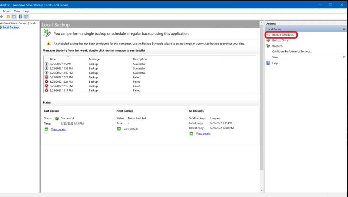
Task: Open the View menu in menu bar
Action: point(17,11)
